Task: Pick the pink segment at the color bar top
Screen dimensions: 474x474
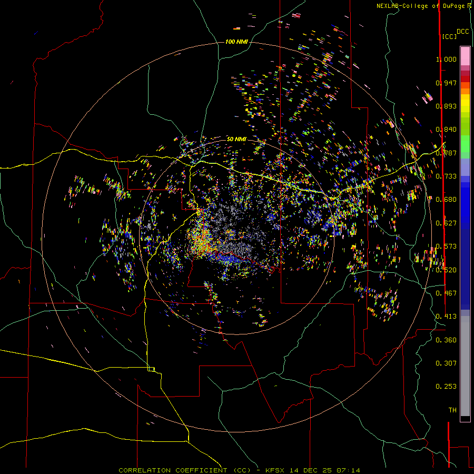Action: [x=465, y=56]
